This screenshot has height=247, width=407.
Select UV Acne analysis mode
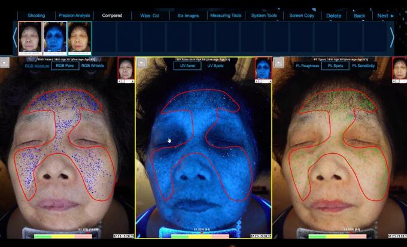click(187, 66)
